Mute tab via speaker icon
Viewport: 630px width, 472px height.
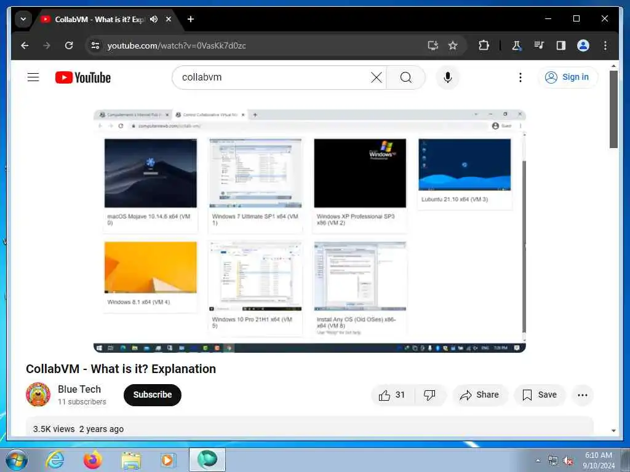point(154,19)
